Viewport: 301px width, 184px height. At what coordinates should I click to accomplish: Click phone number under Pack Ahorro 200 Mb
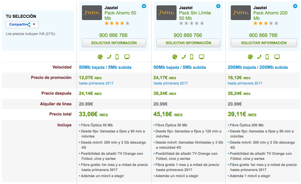[x=263, y=35]
